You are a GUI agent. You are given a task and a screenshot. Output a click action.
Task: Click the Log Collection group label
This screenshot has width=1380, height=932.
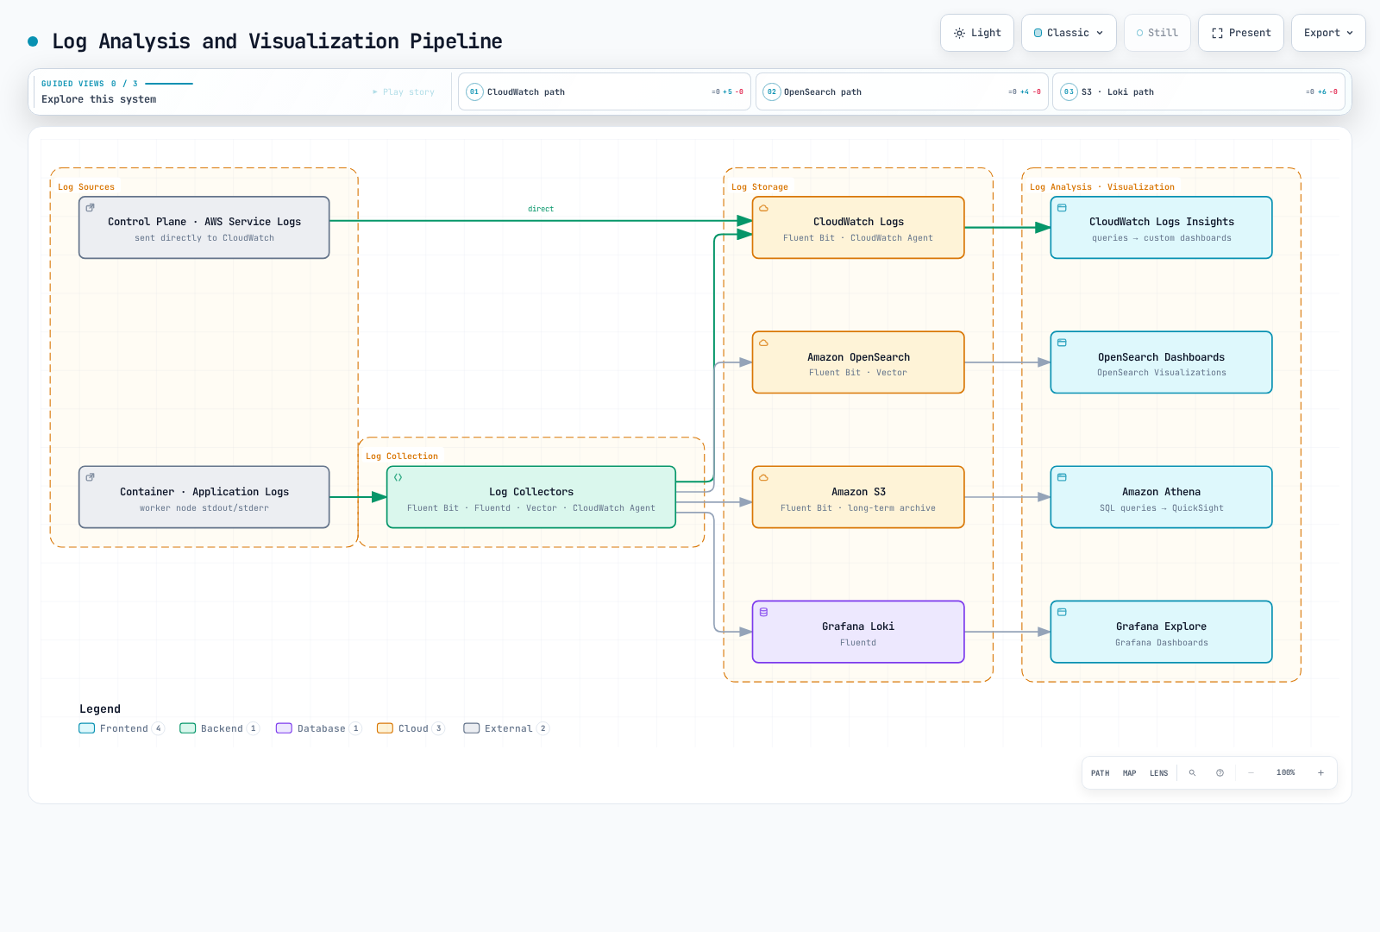(x=402, y=457)
